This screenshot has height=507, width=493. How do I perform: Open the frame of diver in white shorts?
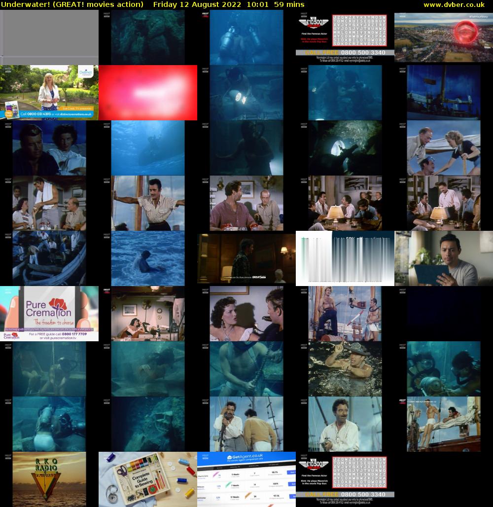click(49, 424)
